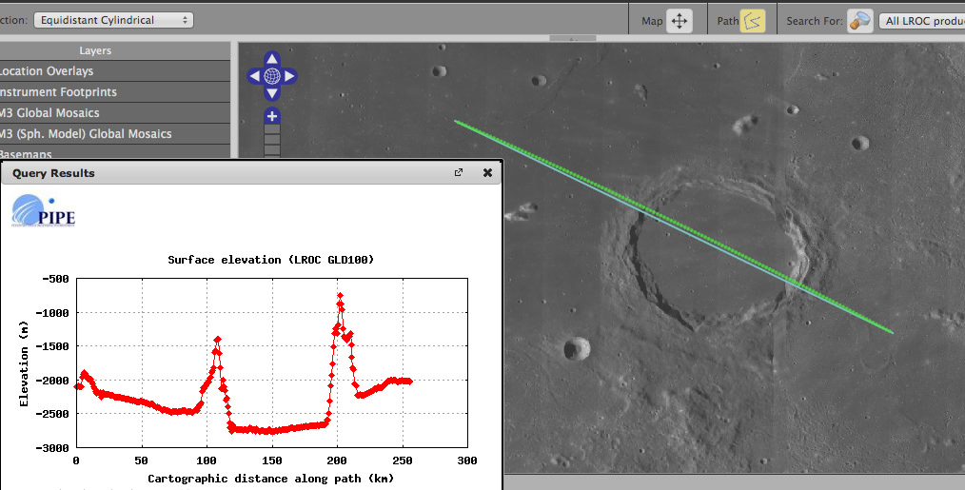Open M3 Global Mosaics section
The width and height of the screenshot is (965, 490).
114,113
